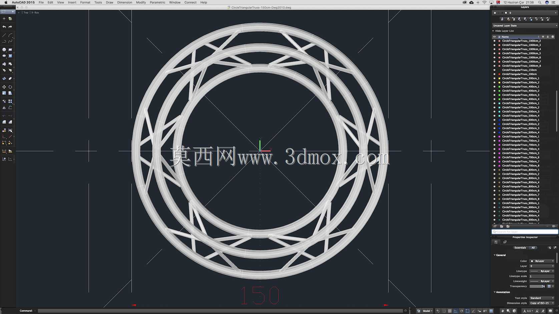Open the Dimension menu
This screenshot has height=314, width=559.
click(x=124, y=2)
